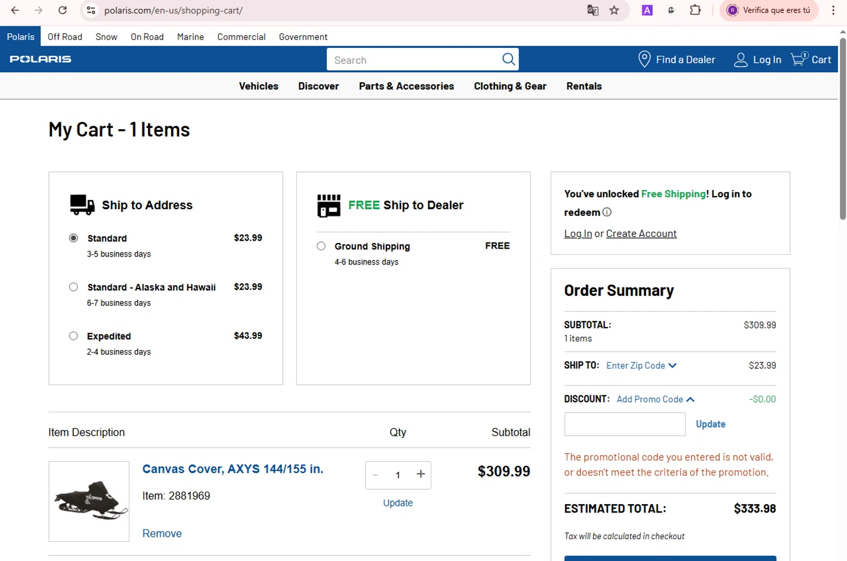Click the Canvas Cover product thumbnail
This screenshot has width=847, height=561.
[89, 501]
